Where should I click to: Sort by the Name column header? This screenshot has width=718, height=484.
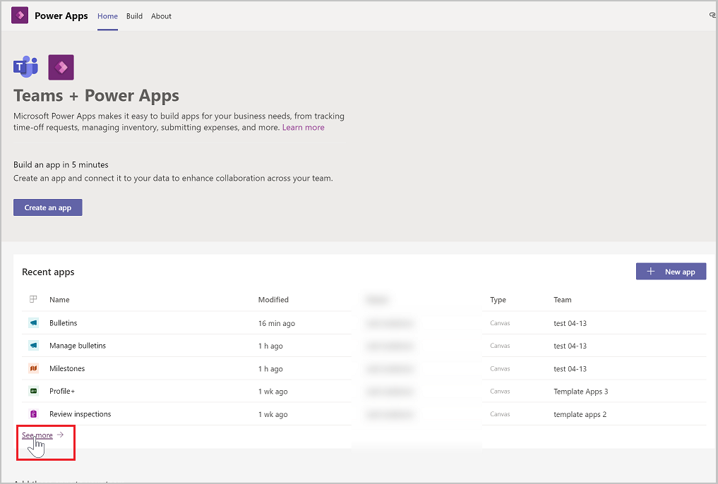[x=59, y=300]
